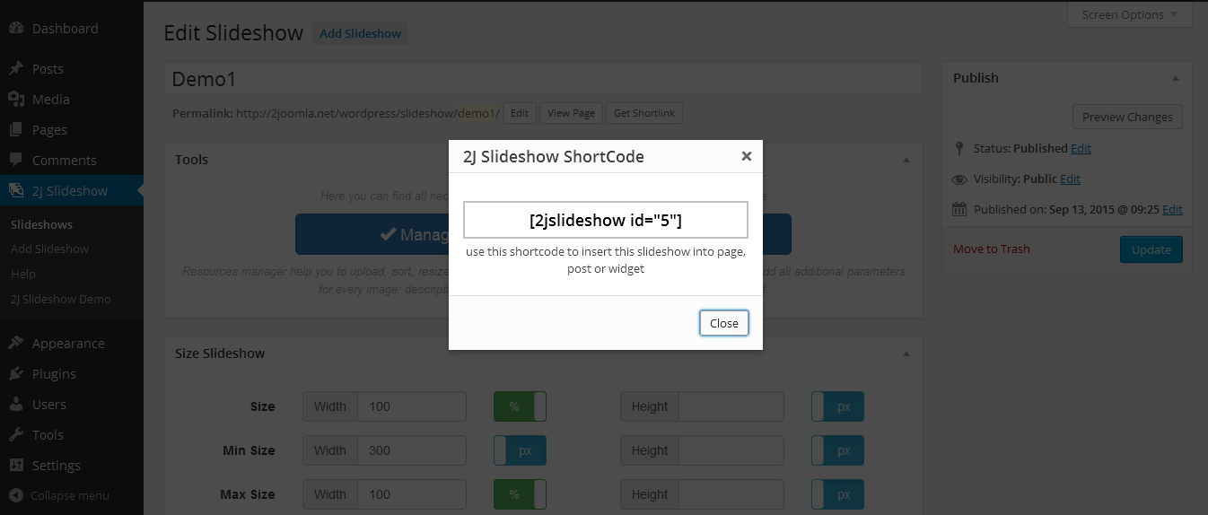
Task: Click Edit link next to Status
Action: 1081,148
